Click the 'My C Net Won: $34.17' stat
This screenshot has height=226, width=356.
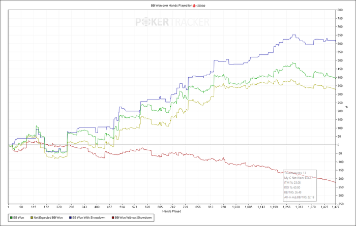pos(299,178)
